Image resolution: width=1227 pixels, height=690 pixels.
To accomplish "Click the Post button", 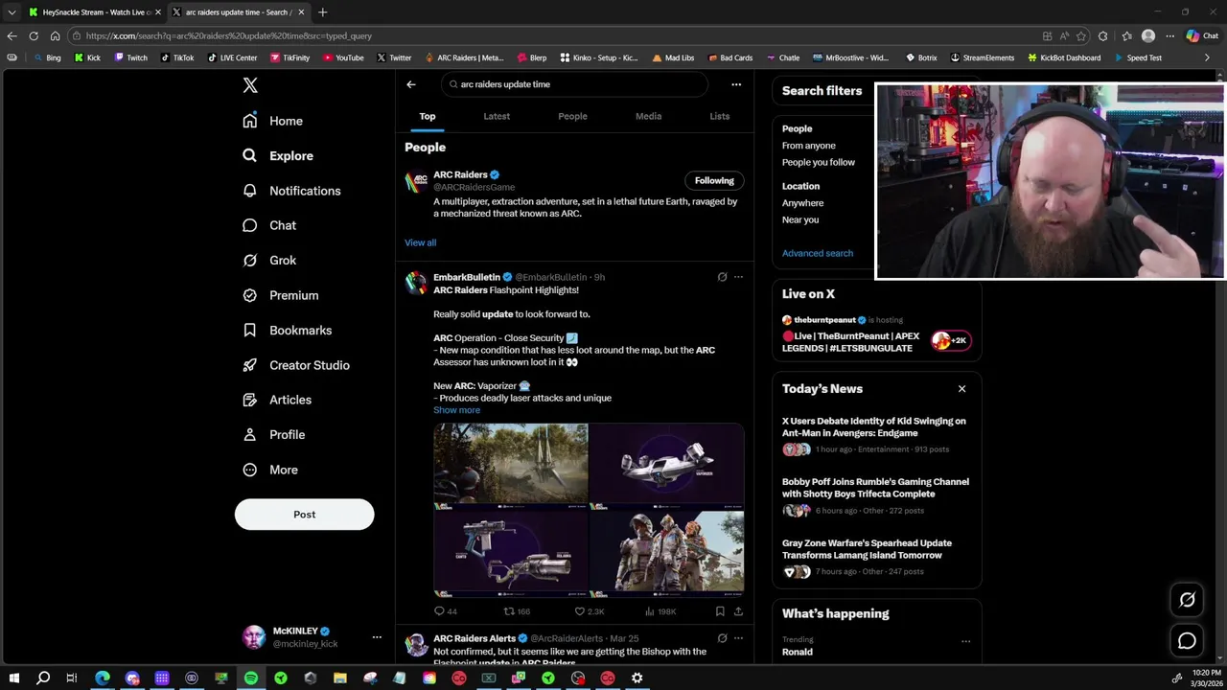I will (x=304, y=515).
